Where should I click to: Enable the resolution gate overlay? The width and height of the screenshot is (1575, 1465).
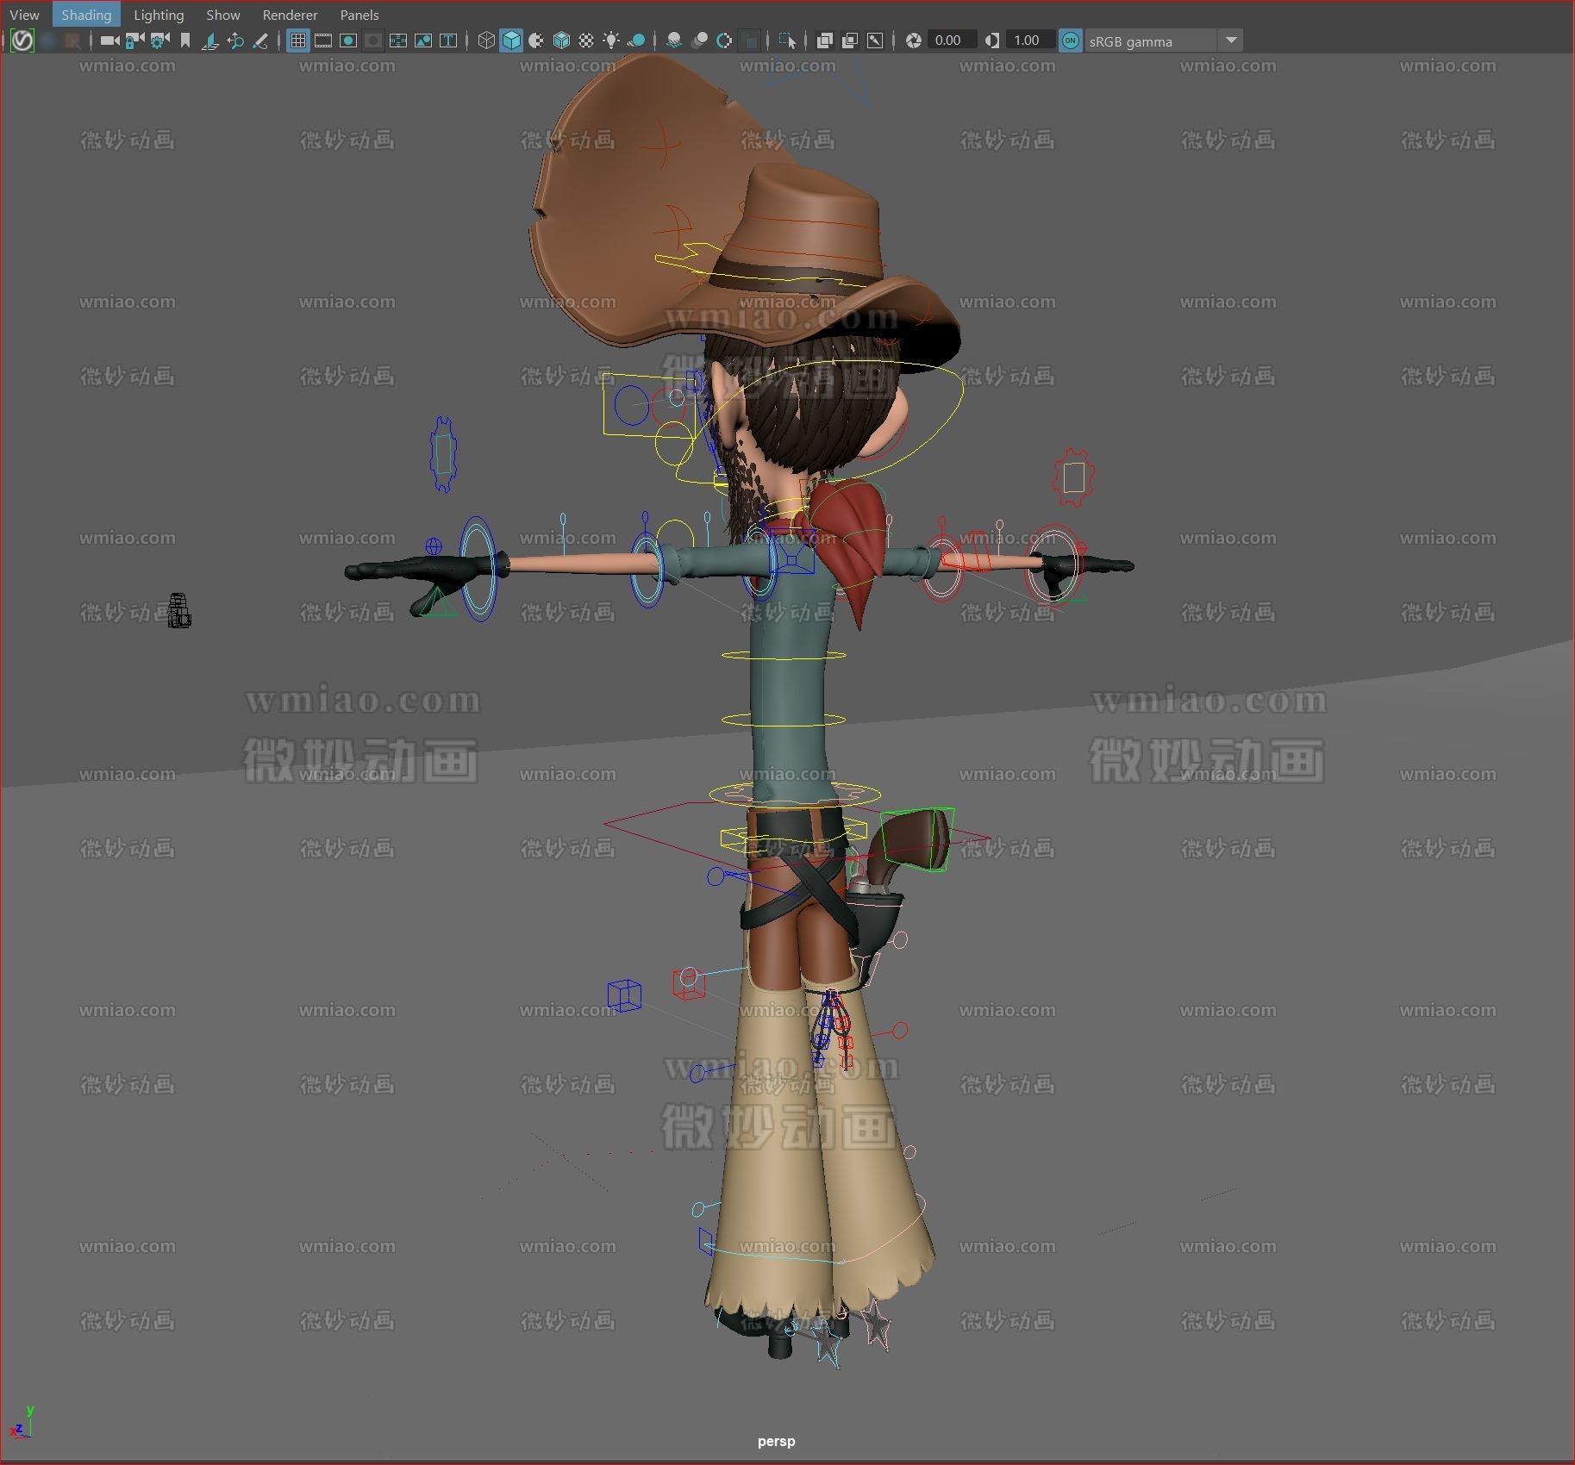click(347, 40)
